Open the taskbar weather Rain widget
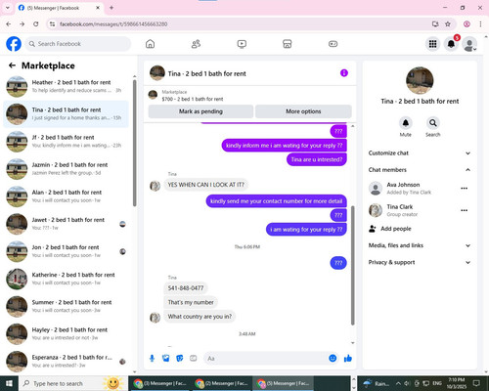The height and width of the screenshot is (391, 489). (x=377, y=383)
